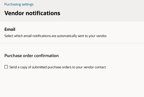Click the Email section heading
Image resolution: width=144 pixels, height=97 pixels.
click(10, 29)
